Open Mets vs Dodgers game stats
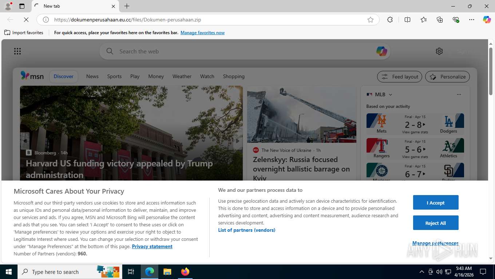 415,132
